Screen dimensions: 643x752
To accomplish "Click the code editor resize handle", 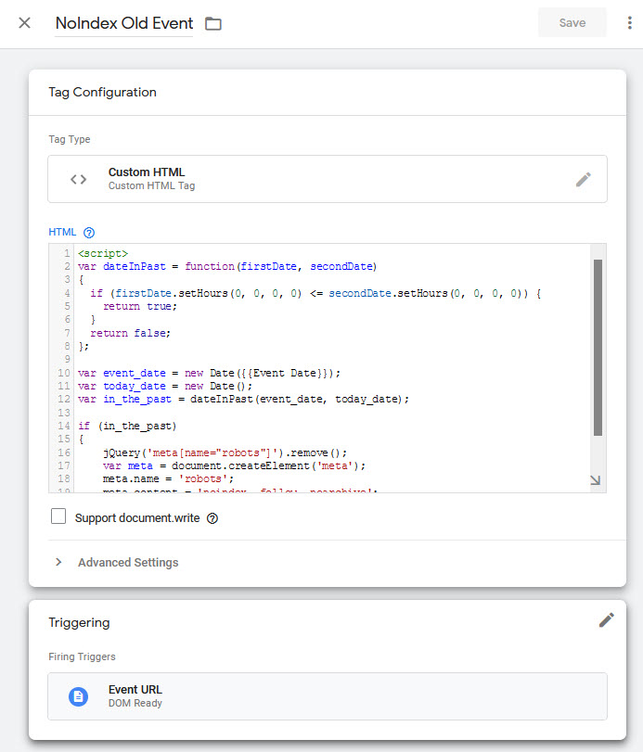I will click(x=595, y=479).
